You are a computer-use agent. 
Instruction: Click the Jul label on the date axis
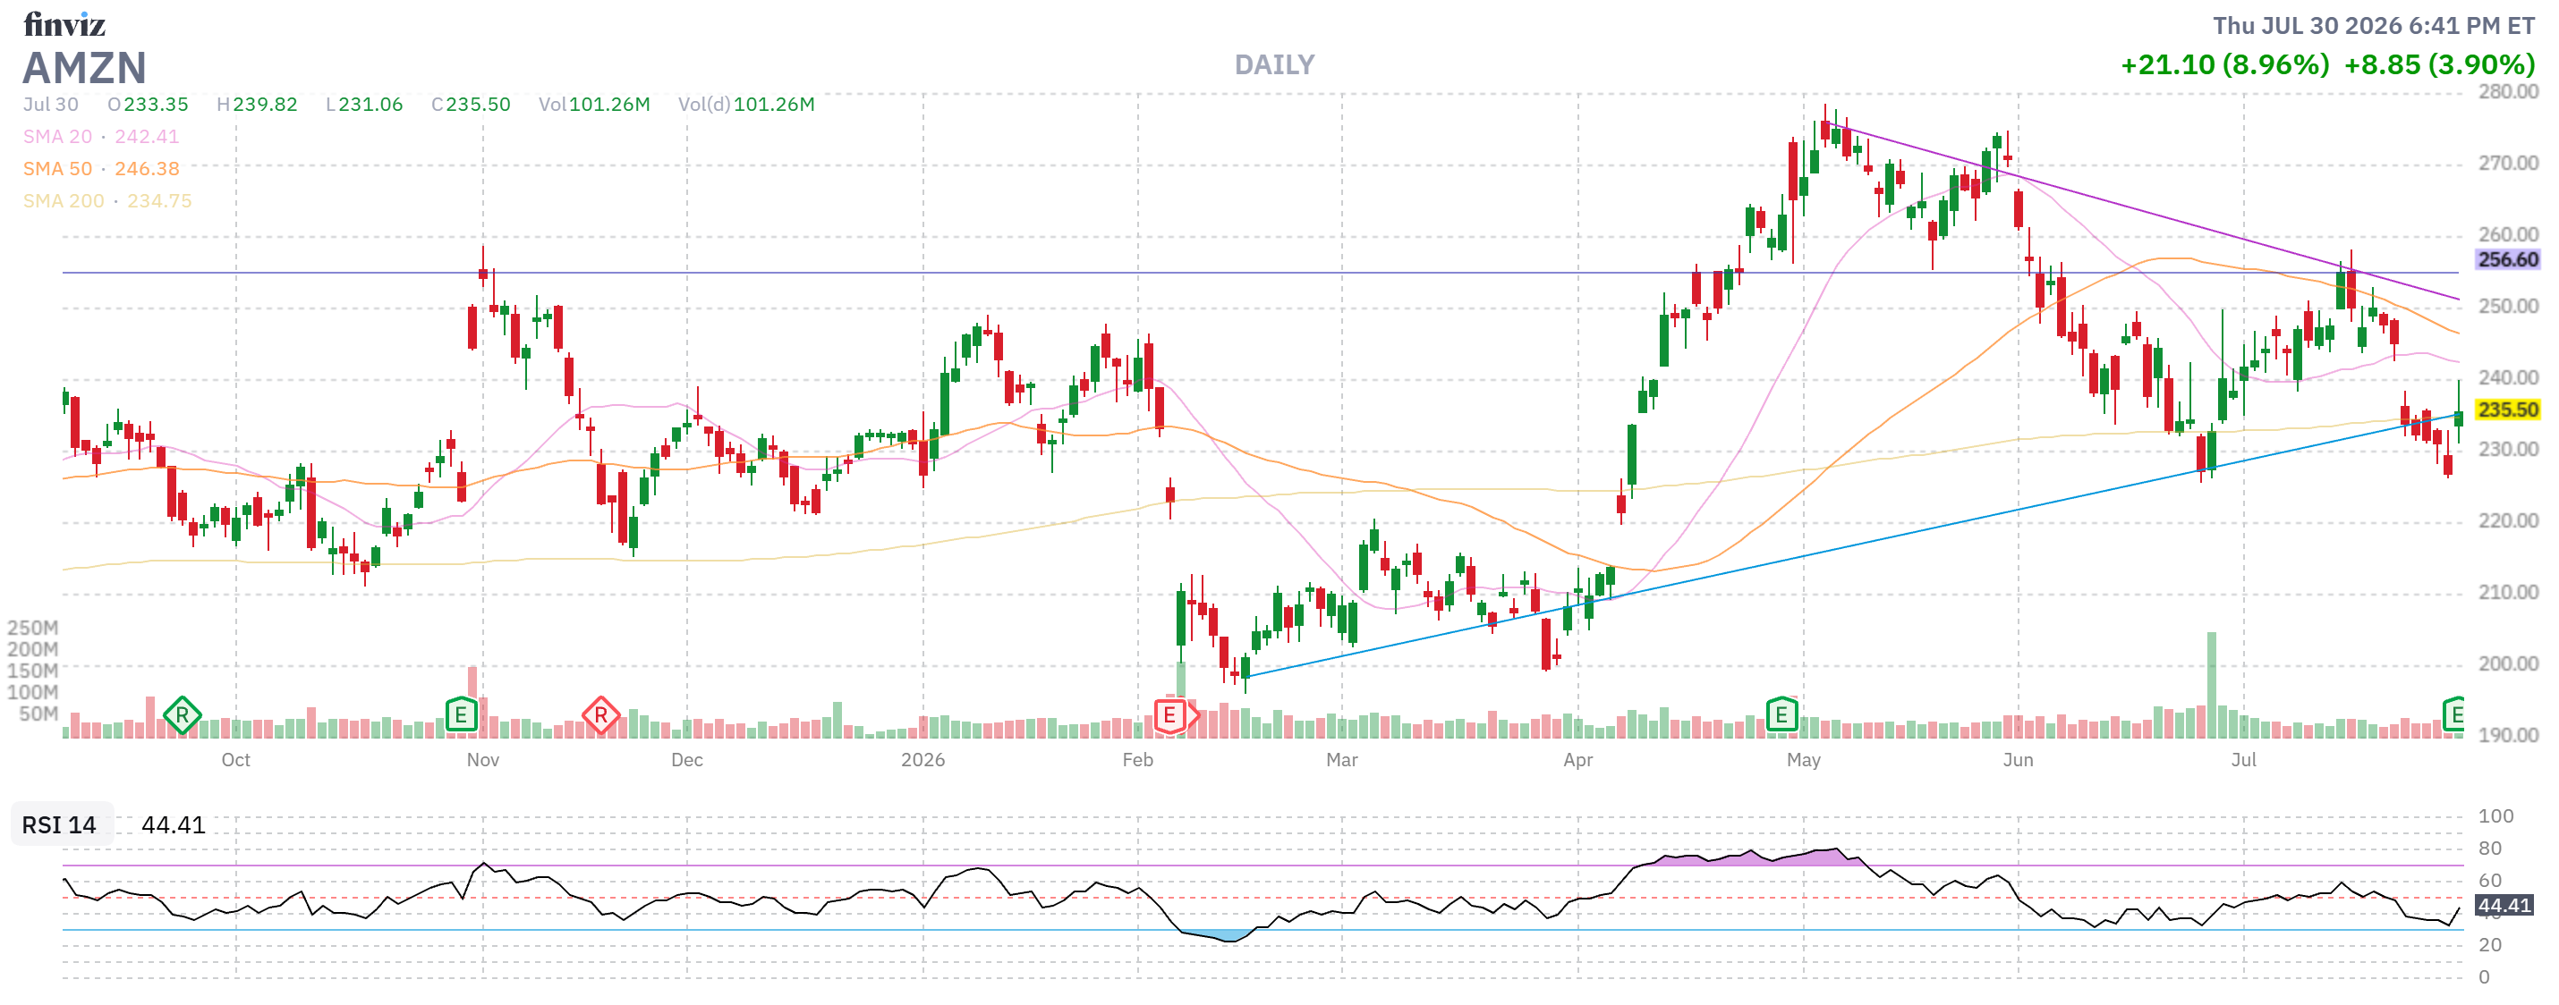click(x=2243, y=761)
